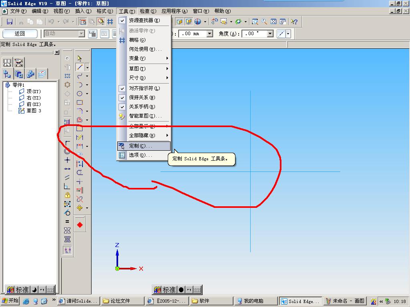Click the Equal relationship icon
Image resolution: width=410 pixels, height=307 pixels.
pos(67,221)
